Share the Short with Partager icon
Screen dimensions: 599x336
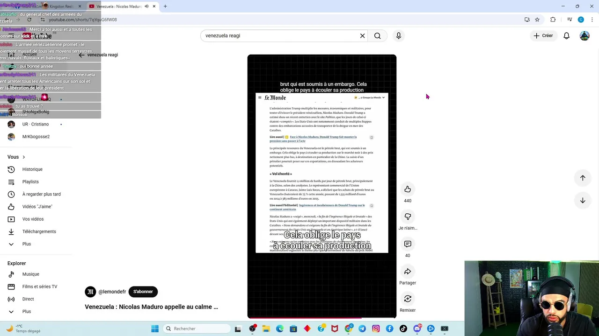point(408,272)
